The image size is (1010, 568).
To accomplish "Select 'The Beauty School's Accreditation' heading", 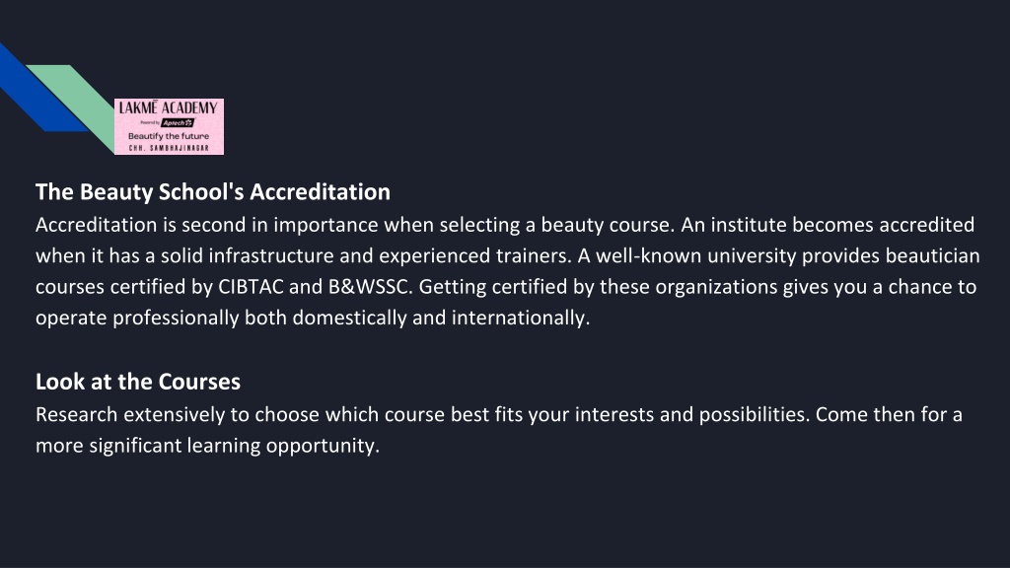I will click(213, 192).
